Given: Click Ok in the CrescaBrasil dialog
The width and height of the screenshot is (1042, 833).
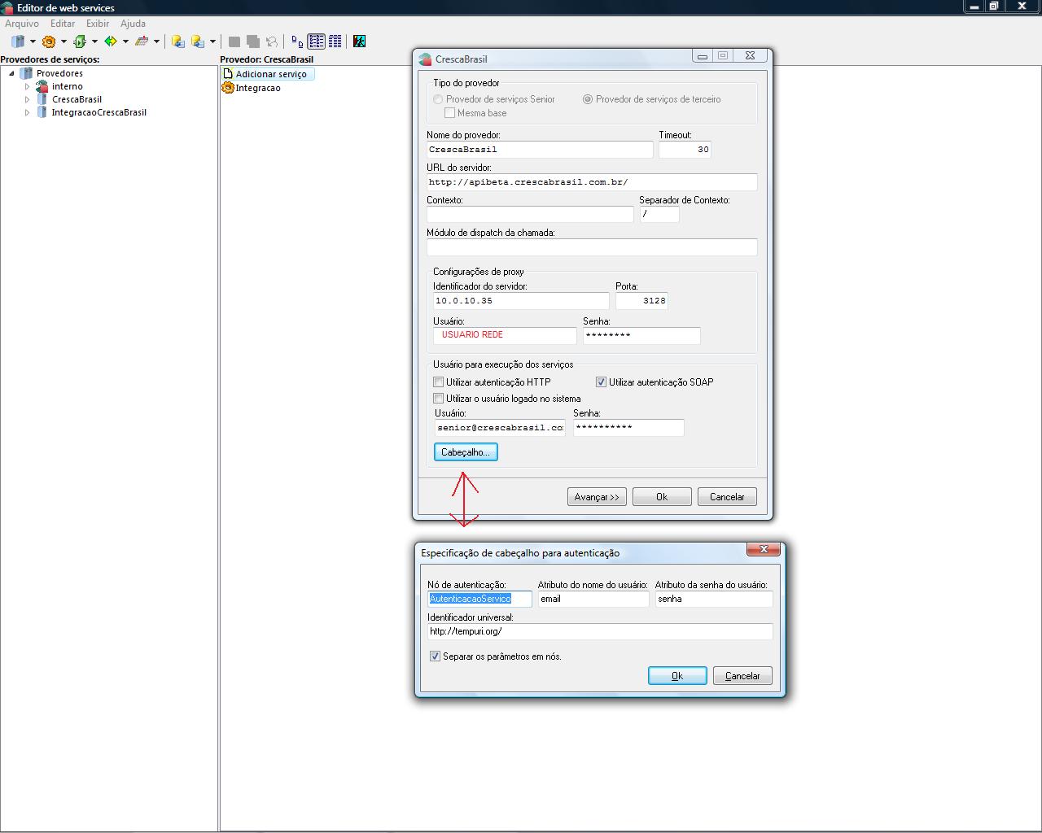Looking at the screenshot, I should [x=662, y=497].
